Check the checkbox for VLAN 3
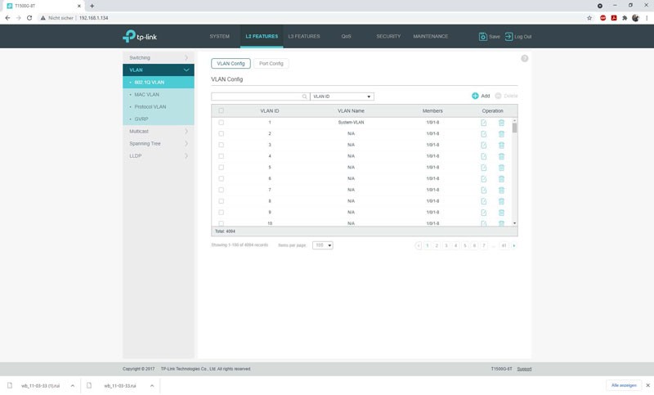This screenshot has height=395, width=654. point(221,145)
